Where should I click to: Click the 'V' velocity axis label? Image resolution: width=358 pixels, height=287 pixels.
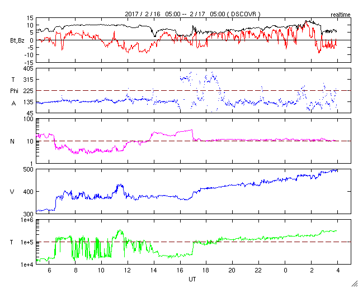12,192
